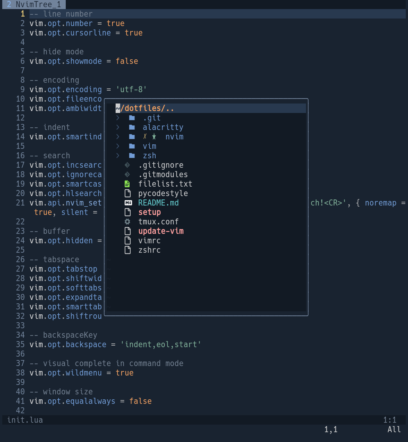Click the file icon next to zshrc
Viewport: 408px width, 442px height.
(127, 250)
